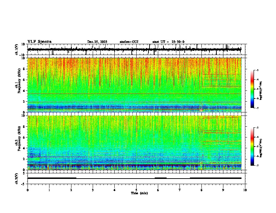The image size is (276, 213).
Task: Click the ch.1 spectrogram color bar
Action: click(x=252, y=89)
